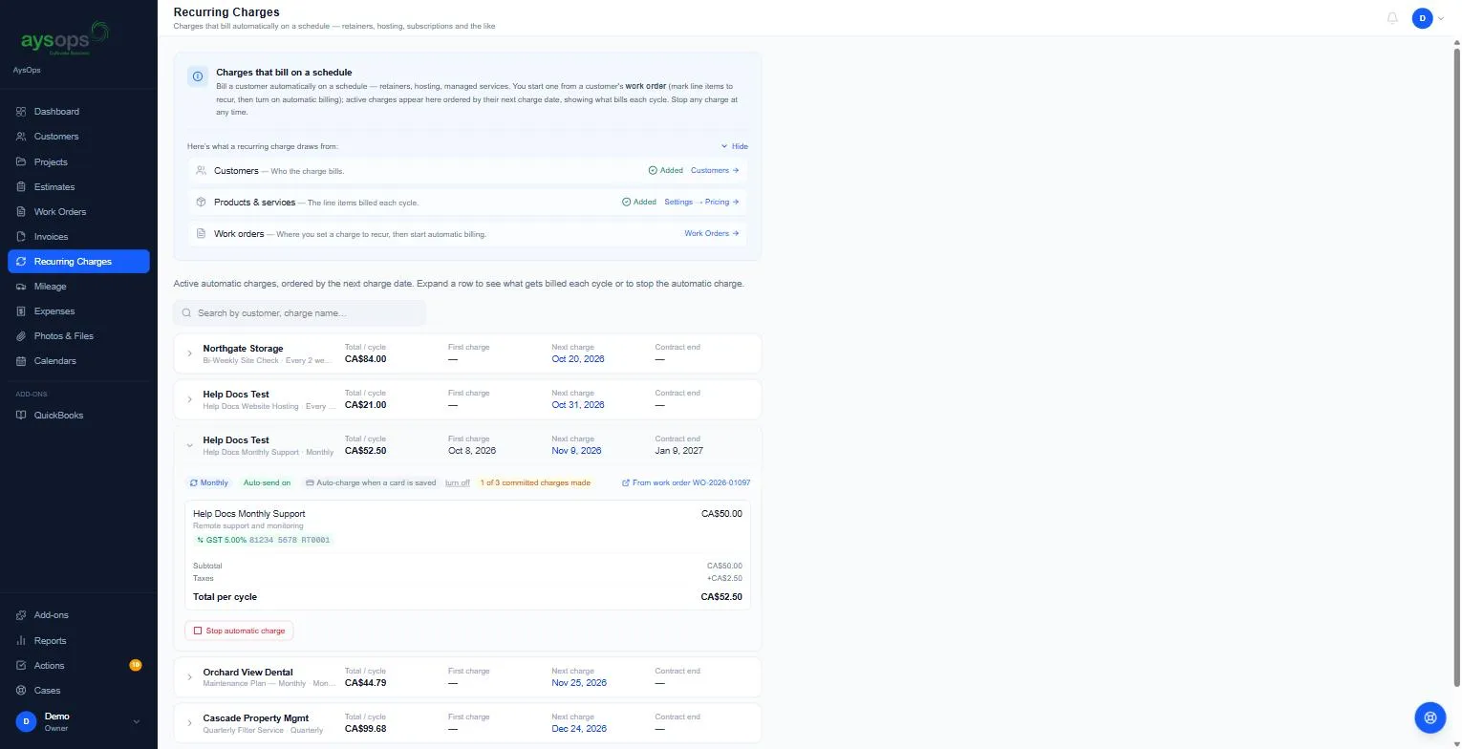Click the Calendars icon in sidebar
1462x749 pixels.
click(21, 361)
